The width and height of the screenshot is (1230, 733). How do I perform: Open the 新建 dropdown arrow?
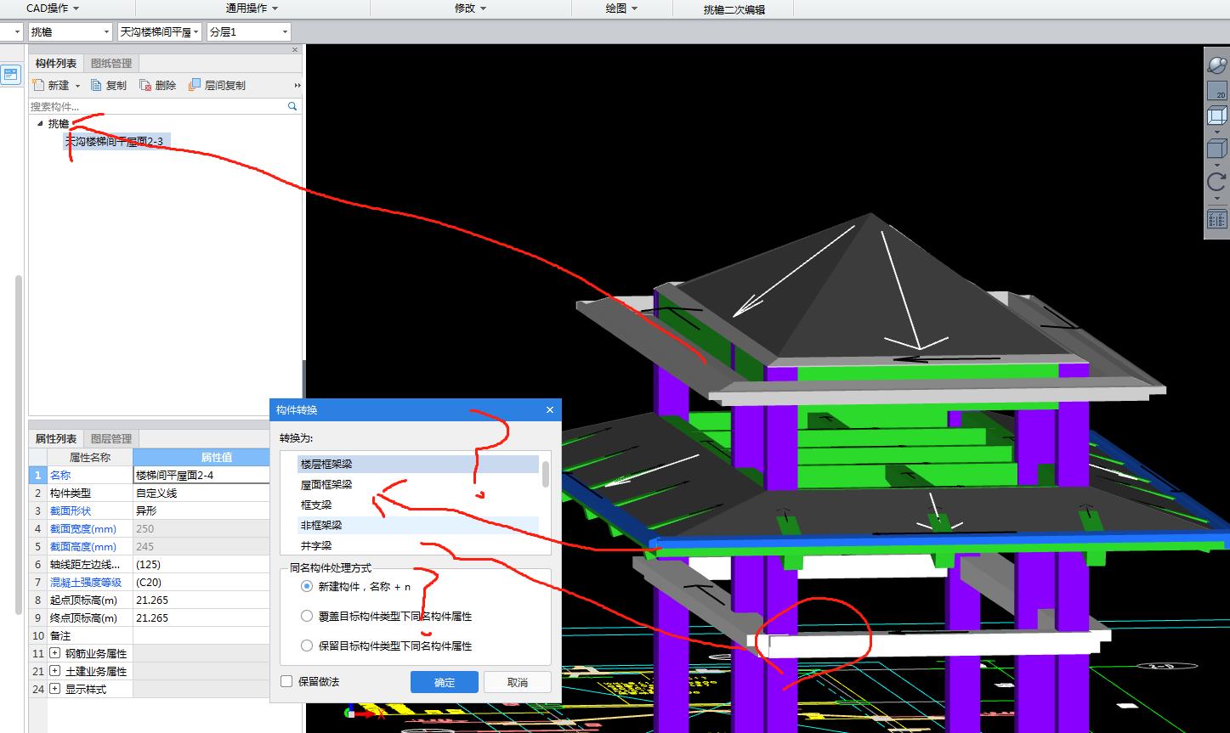tap(77, 86)
